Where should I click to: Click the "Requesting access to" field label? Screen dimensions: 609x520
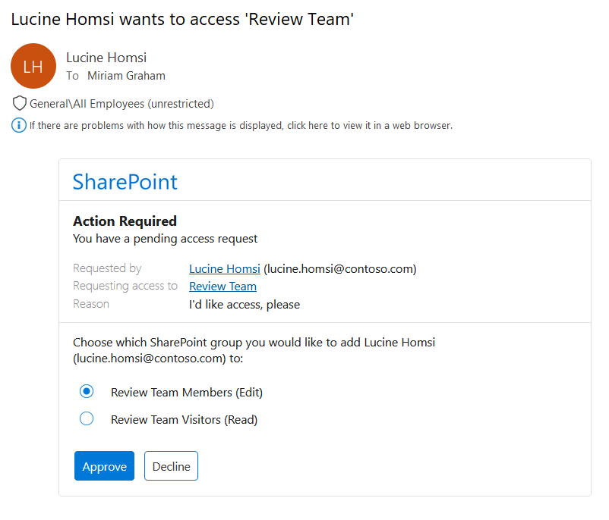click(x=125, y=286)
